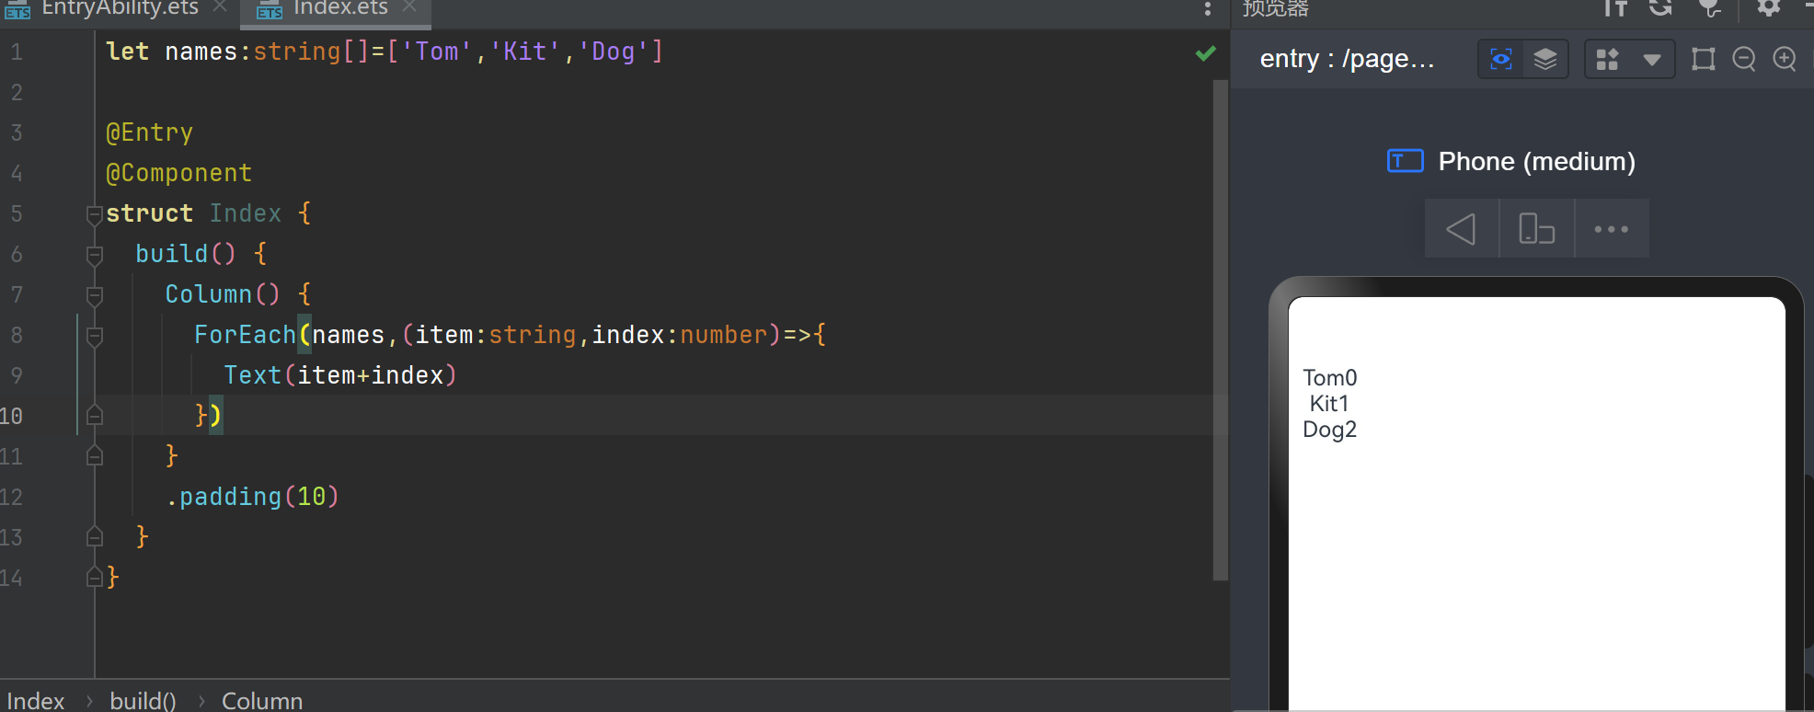Click the editor vertical scrollbar
This screenshot has width=1814, height=712.
(1221, 329)
